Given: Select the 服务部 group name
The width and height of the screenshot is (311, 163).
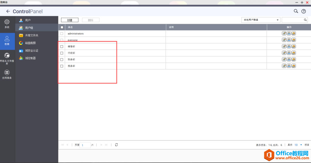Looking at the screenshot, I should point(71,66).
